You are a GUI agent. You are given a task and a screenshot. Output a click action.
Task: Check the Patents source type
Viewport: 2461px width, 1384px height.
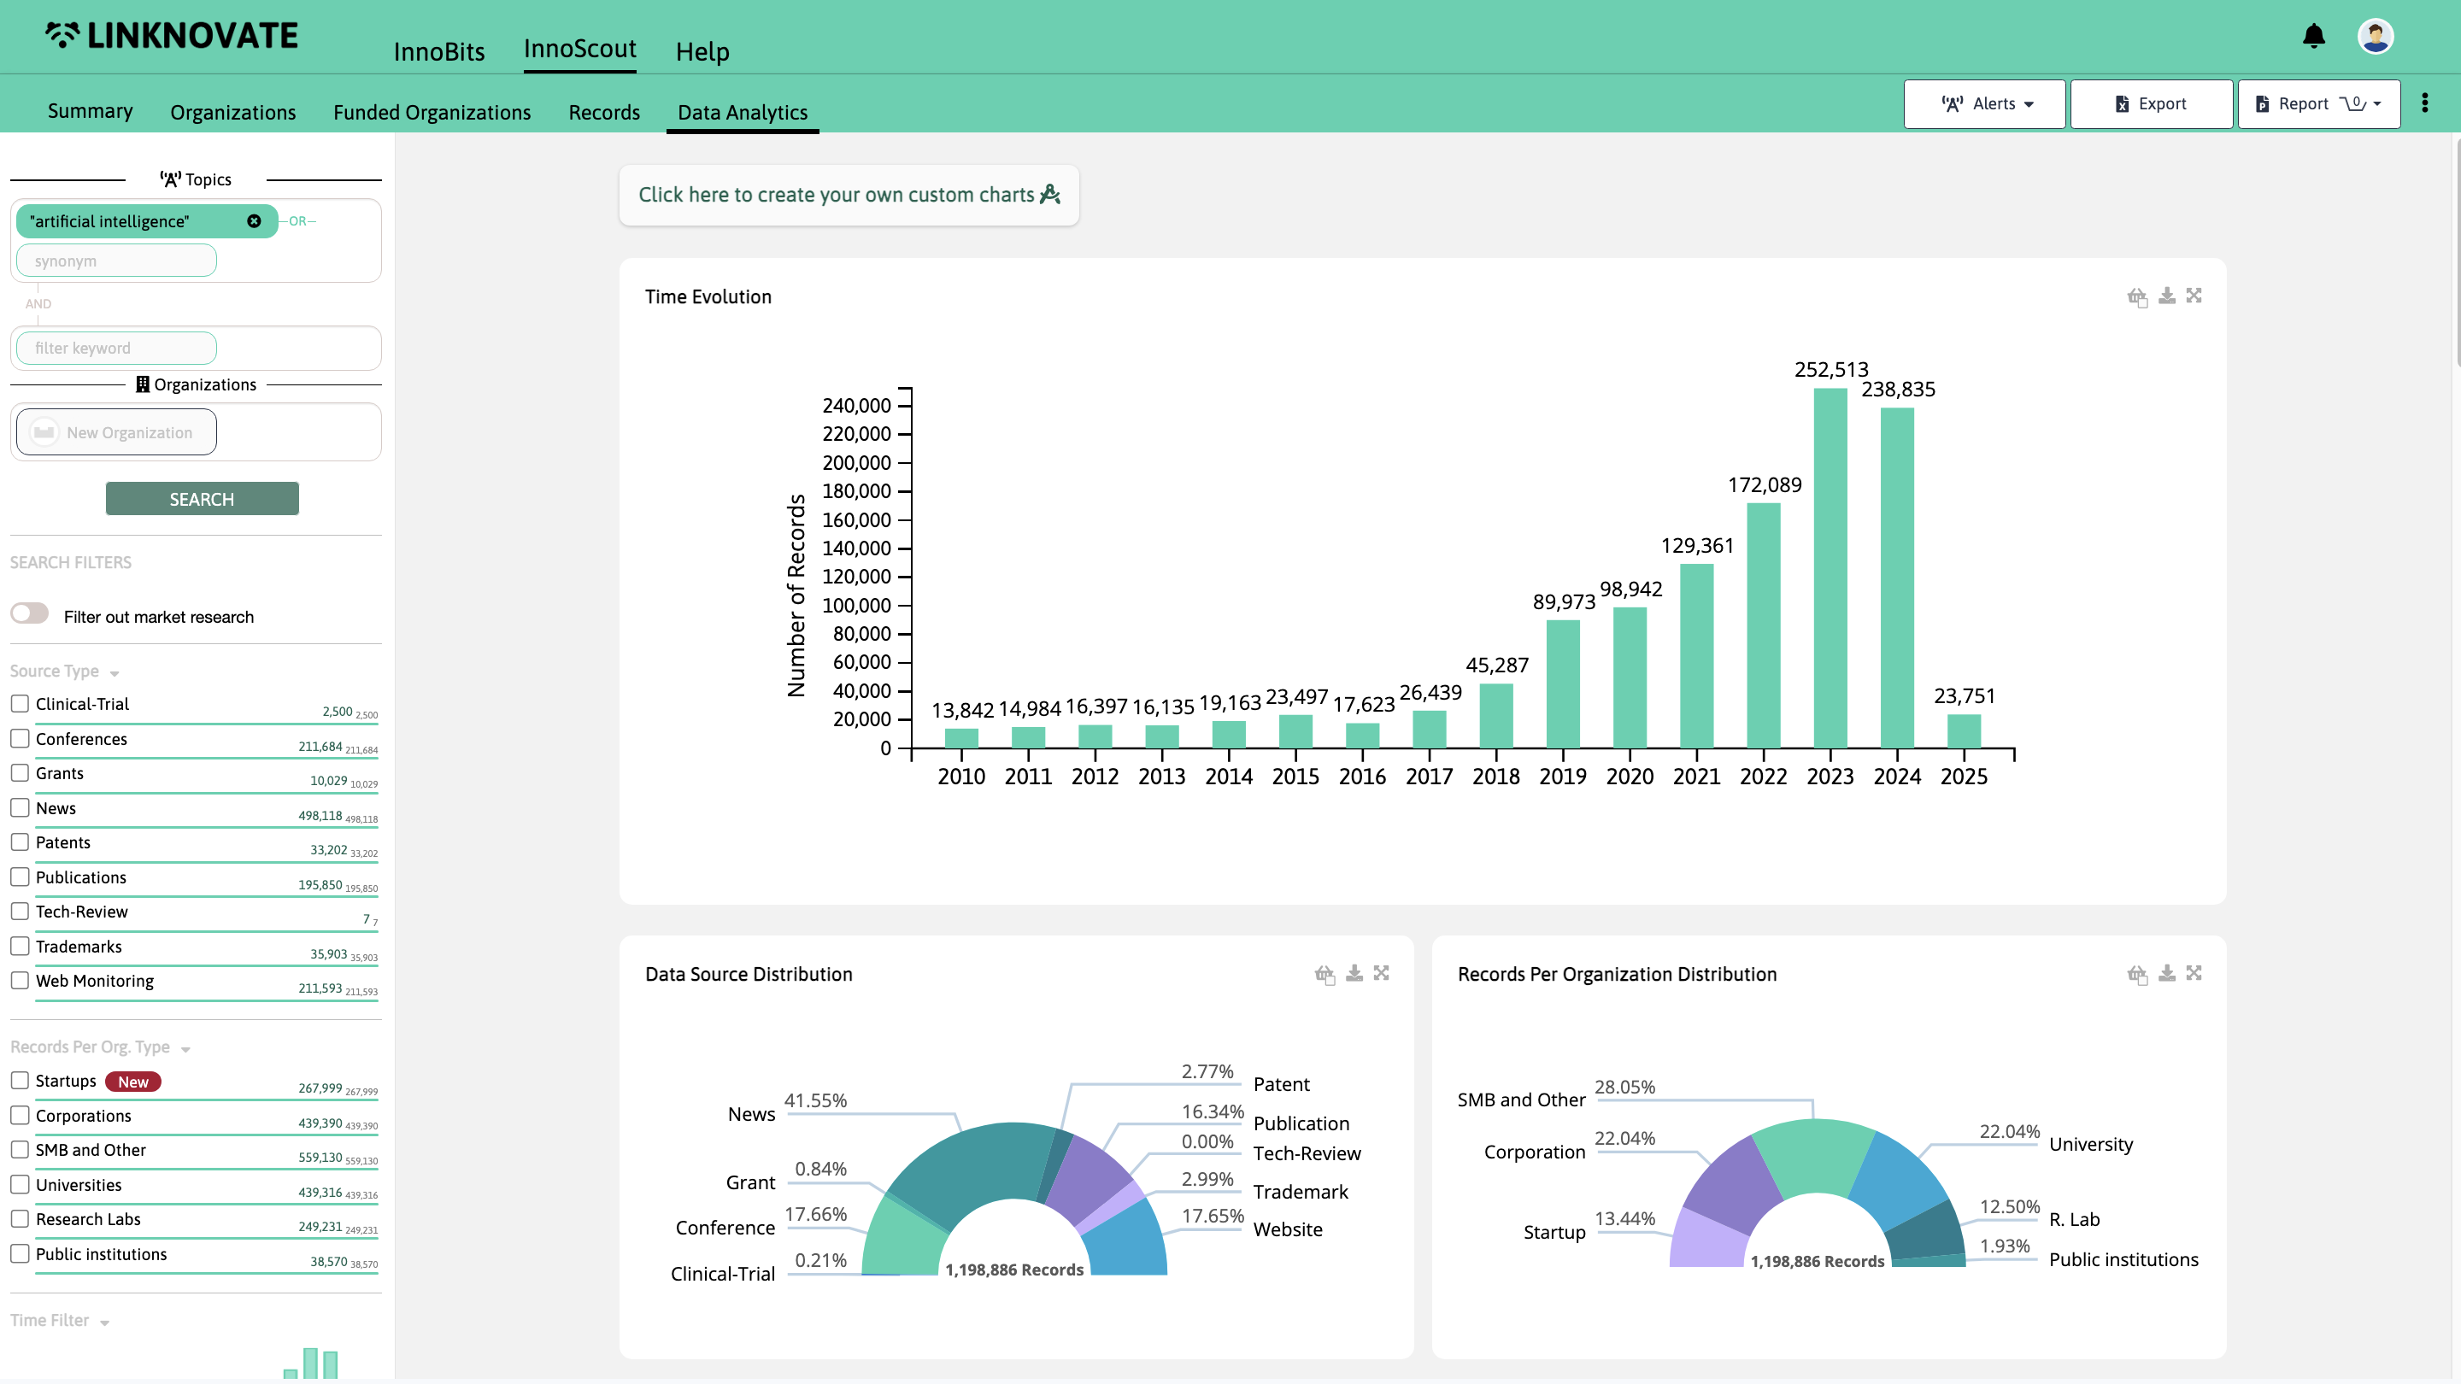tap(20, 842)
